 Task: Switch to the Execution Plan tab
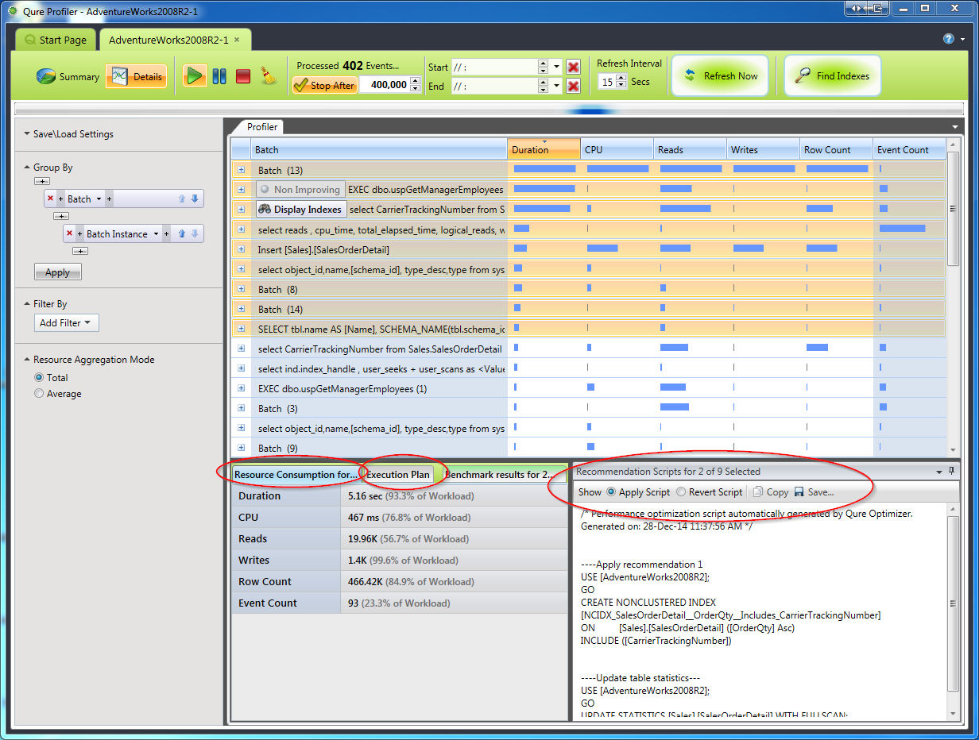click(398, 475)
